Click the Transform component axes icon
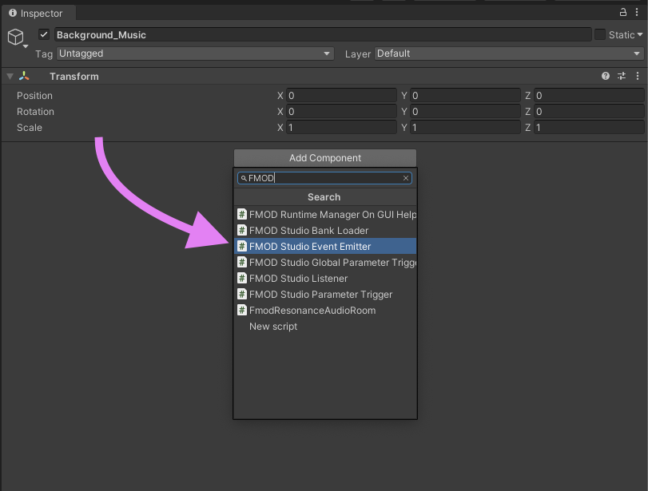The image size is (648, 491). [25, 77]
